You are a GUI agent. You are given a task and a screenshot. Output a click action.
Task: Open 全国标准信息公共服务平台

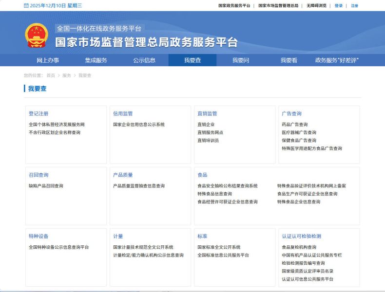tap(223, 255)
